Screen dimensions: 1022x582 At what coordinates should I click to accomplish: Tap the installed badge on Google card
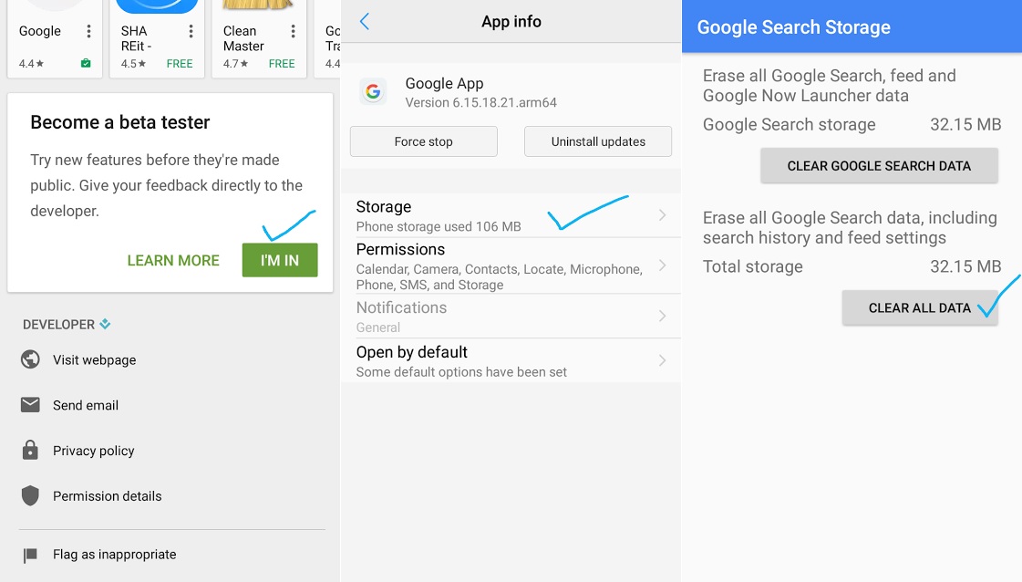(x=86, y=63)
